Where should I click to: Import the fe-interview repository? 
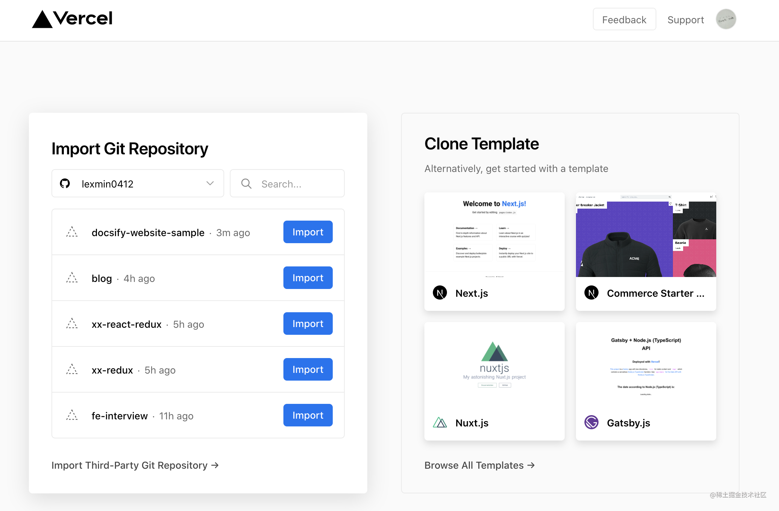tap(308, 415)
